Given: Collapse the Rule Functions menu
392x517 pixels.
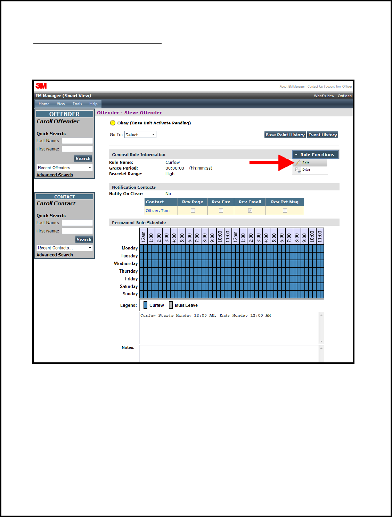Looking at the screenshot, I should (315, 155).
